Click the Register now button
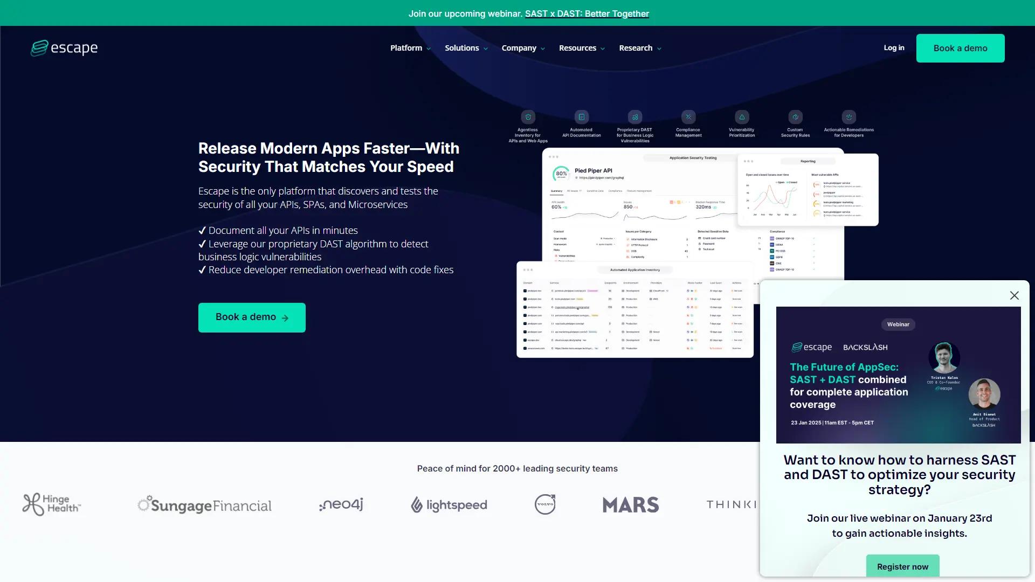This screenshot has height=582, width=1035. tap(902, 566)
